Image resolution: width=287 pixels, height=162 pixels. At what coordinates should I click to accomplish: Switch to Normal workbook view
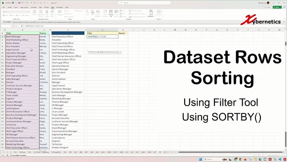pos(34,13)
